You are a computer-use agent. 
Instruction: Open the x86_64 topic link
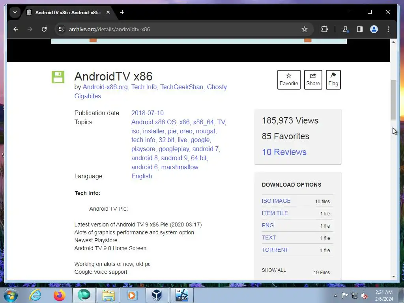click(x=203, y=122)
